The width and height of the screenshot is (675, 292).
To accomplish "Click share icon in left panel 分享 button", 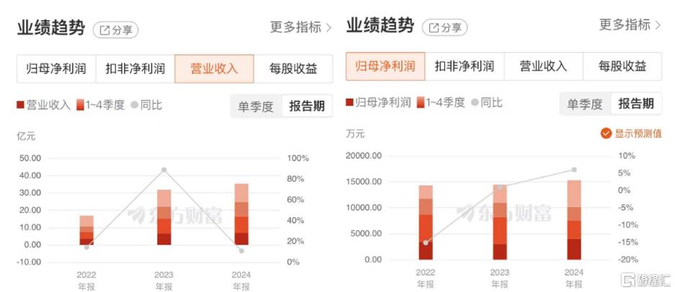I will (104, 30).
